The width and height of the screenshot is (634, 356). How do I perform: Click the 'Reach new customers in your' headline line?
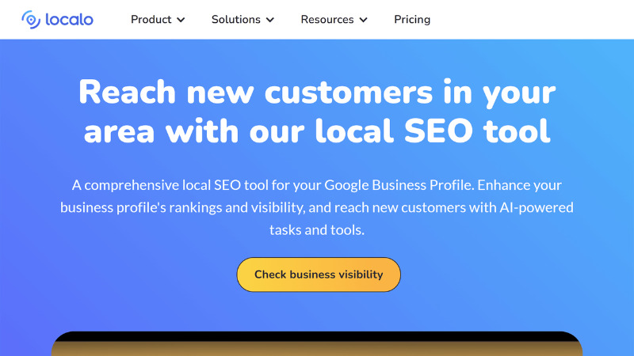tap(317, 93)
